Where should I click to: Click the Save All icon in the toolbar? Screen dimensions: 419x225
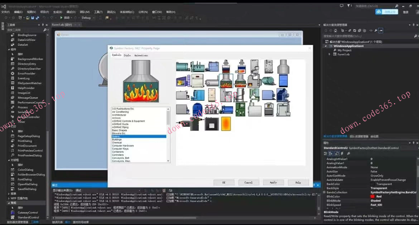pos(37,17)
